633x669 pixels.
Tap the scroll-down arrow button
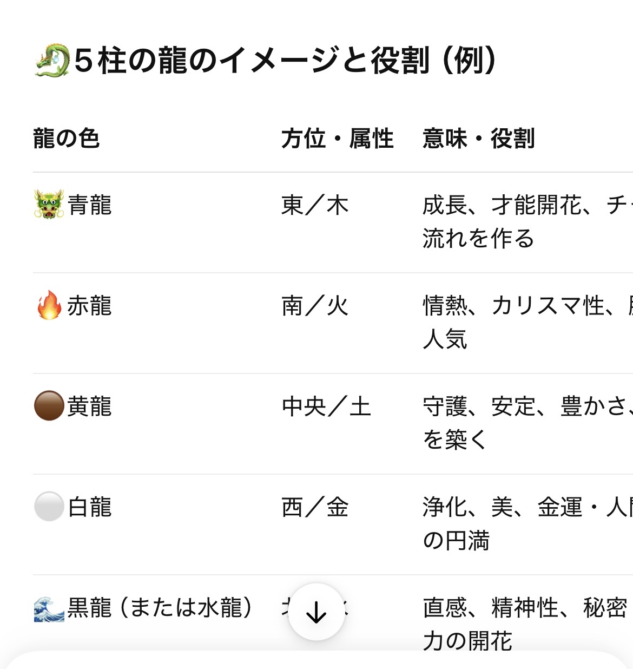(316, 612)
